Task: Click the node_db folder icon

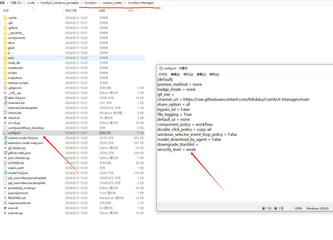Action: coord(5,63)
